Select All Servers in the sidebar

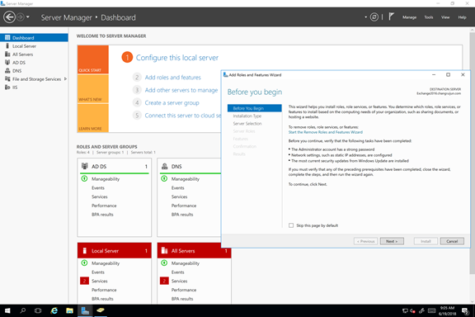click(34, 54)
